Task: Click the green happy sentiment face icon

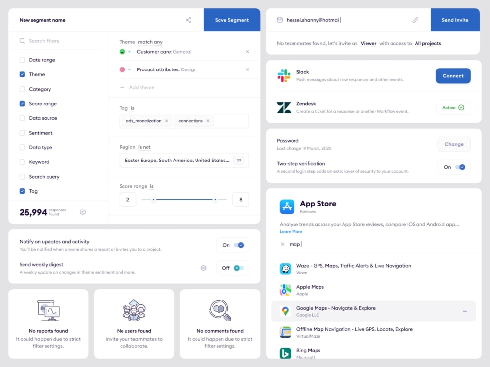Action: pos(122,52)
